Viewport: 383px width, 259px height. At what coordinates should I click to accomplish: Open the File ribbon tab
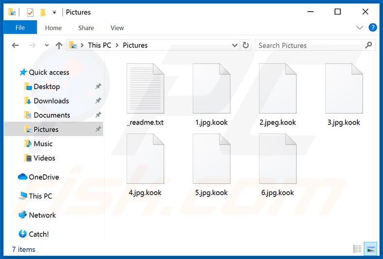point(20,28)
